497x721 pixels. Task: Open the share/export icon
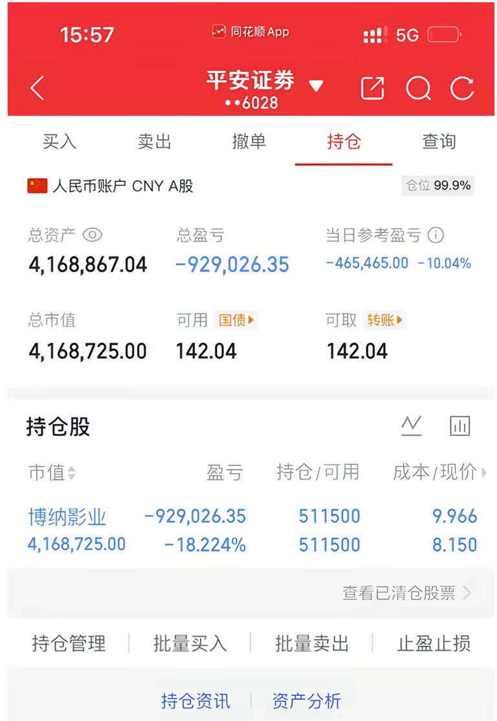(x=372, y=88)
